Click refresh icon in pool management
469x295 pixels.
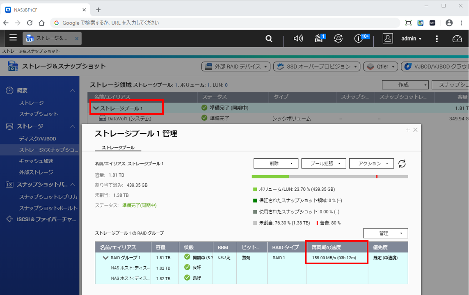[x=402, y=164]
